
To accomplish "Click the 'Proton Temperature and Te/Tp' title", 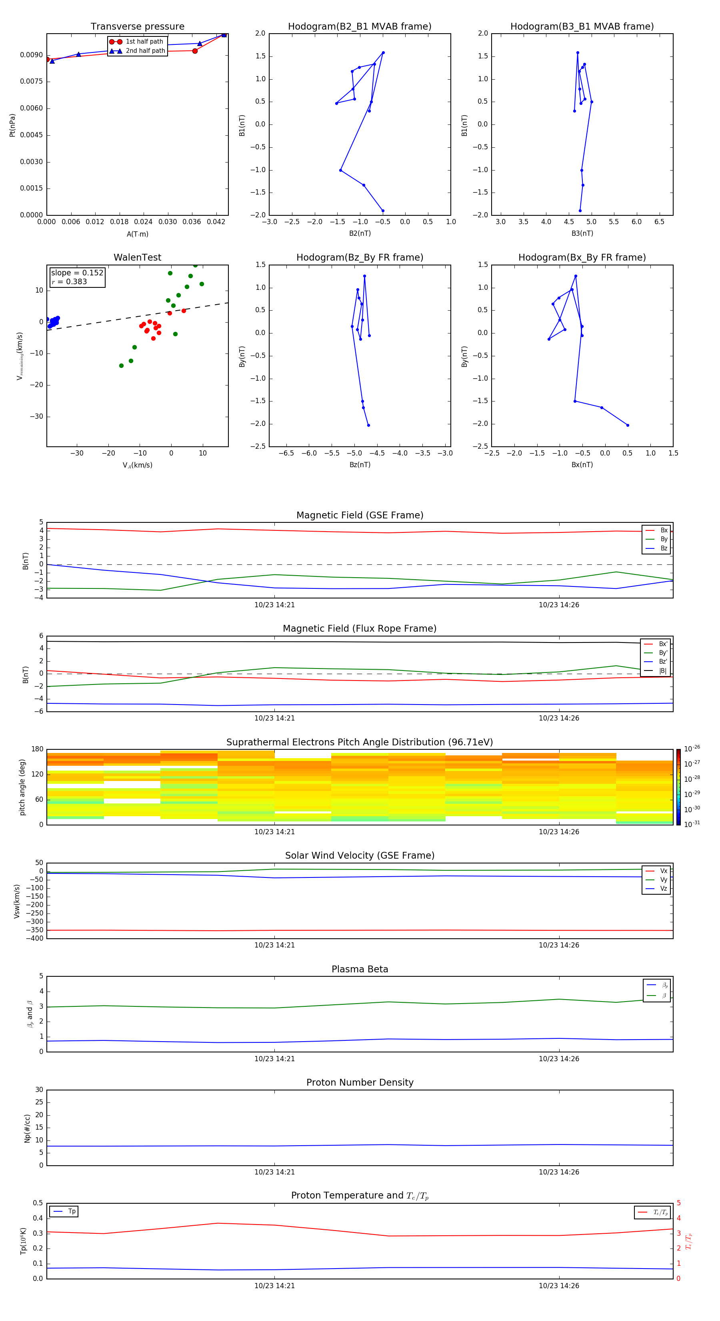I will 360,1196.
